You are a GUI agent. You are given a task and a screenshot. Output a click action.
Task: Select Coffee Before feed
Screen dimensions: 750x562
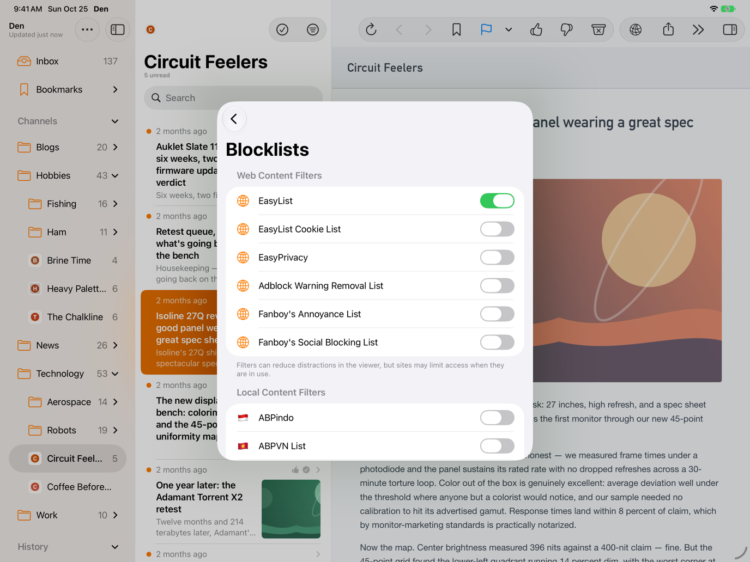coord(68,487)
